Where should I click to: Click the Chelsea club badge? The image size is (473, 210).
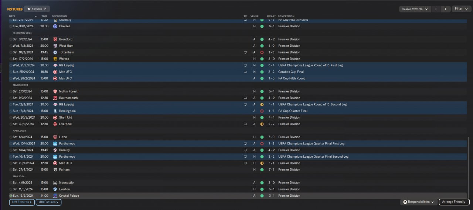tap(55, 26)
